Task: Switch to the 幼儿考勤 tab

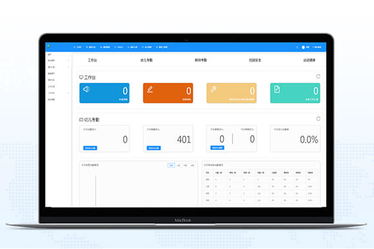Action: (146, 60)
